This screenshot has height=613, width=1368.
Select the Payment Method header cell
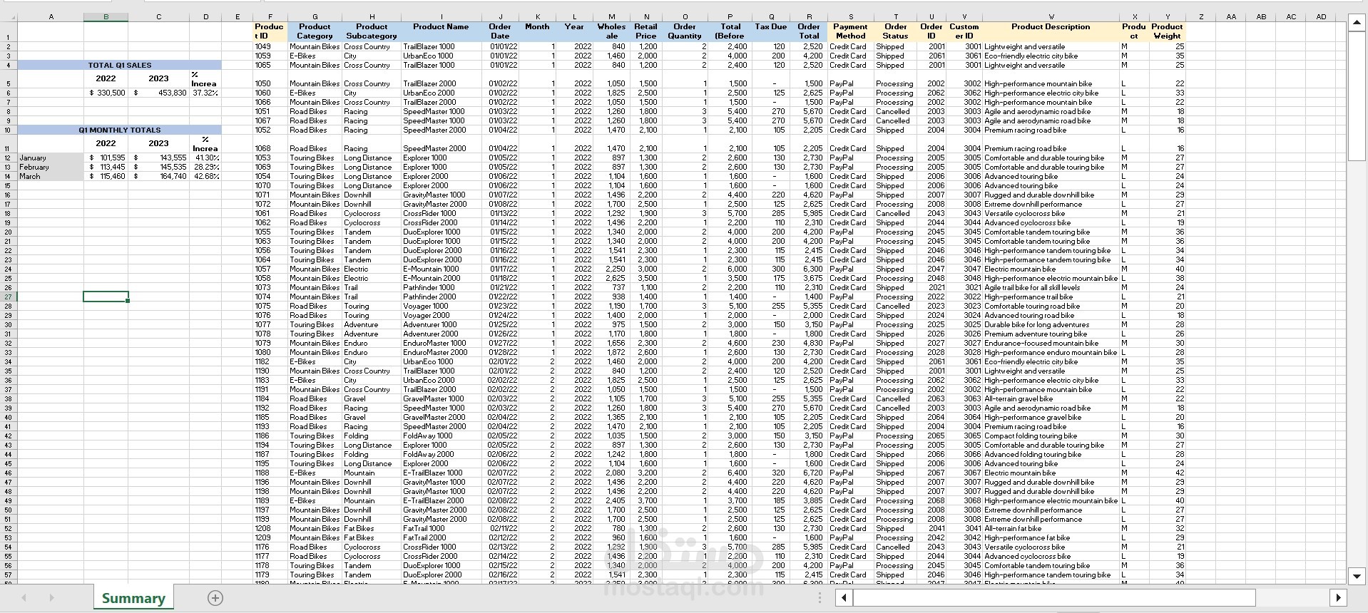pos(850,31)
